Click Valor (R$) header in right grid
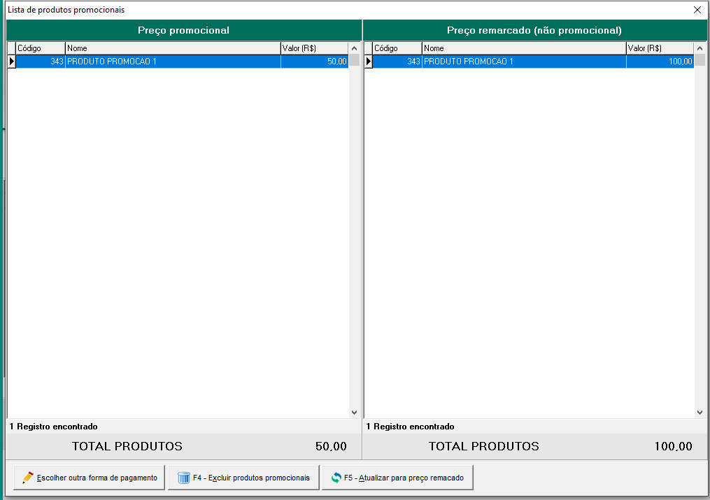The height and width of the screenshot is (500, 710). pyautogui.click(x=659, y=48)
